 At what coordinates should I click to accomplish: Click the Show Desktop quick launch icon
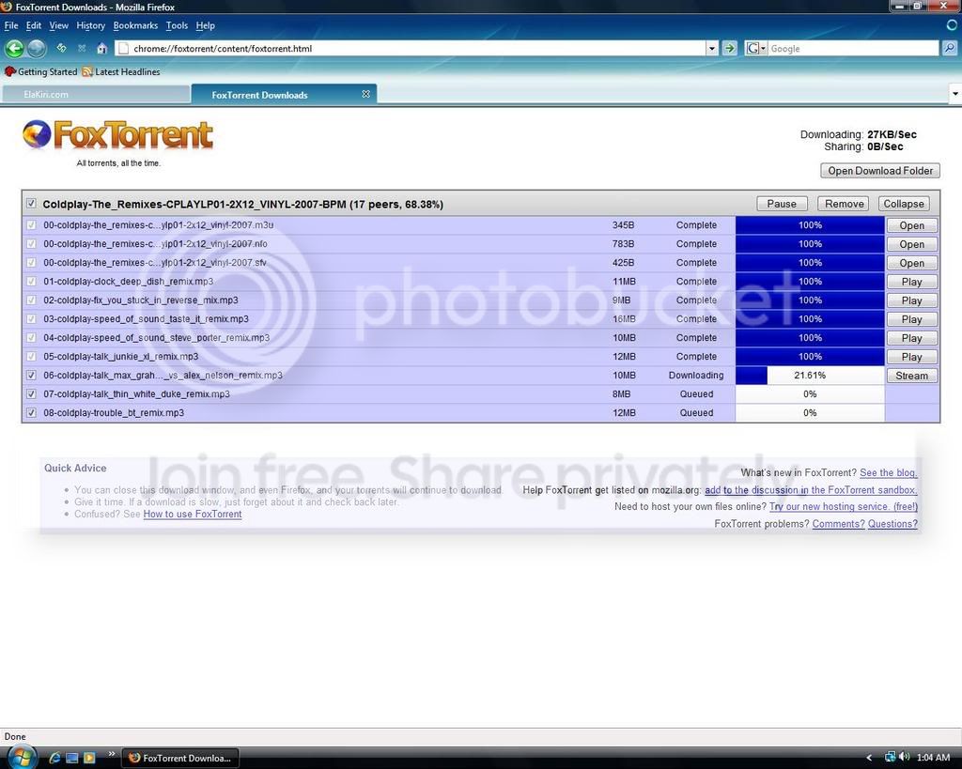click(71, 758)
